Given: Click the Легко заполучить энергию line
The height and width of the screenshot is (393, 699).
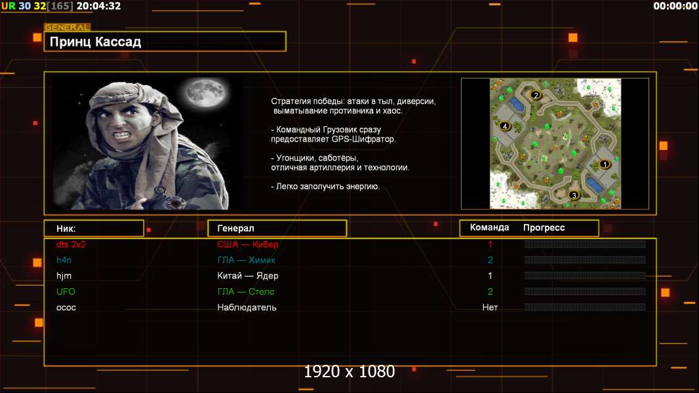Looking at the screenshot, I should point(325,187).
